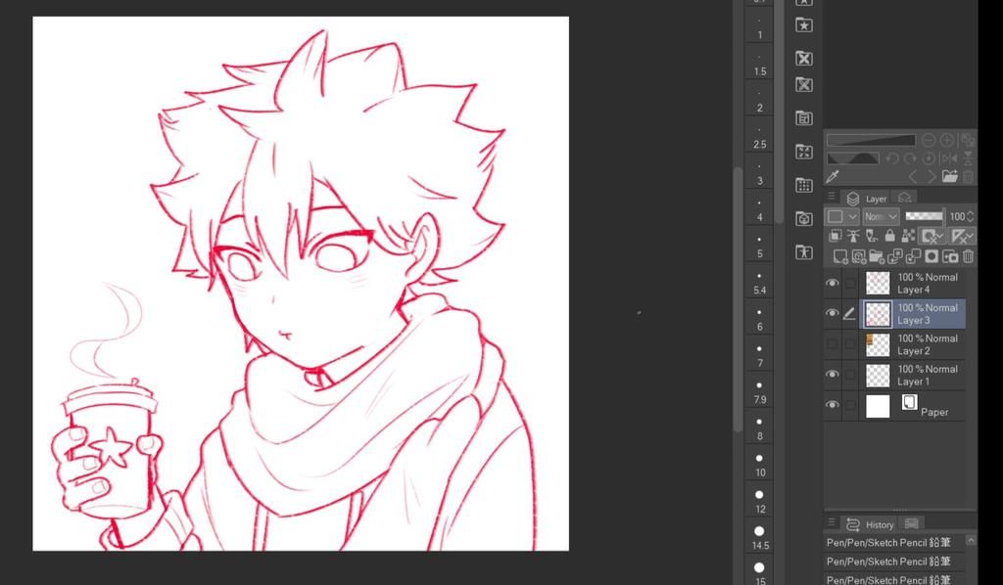
Task: Hide the Paper layer eye icon
Action: coord(833,405)
